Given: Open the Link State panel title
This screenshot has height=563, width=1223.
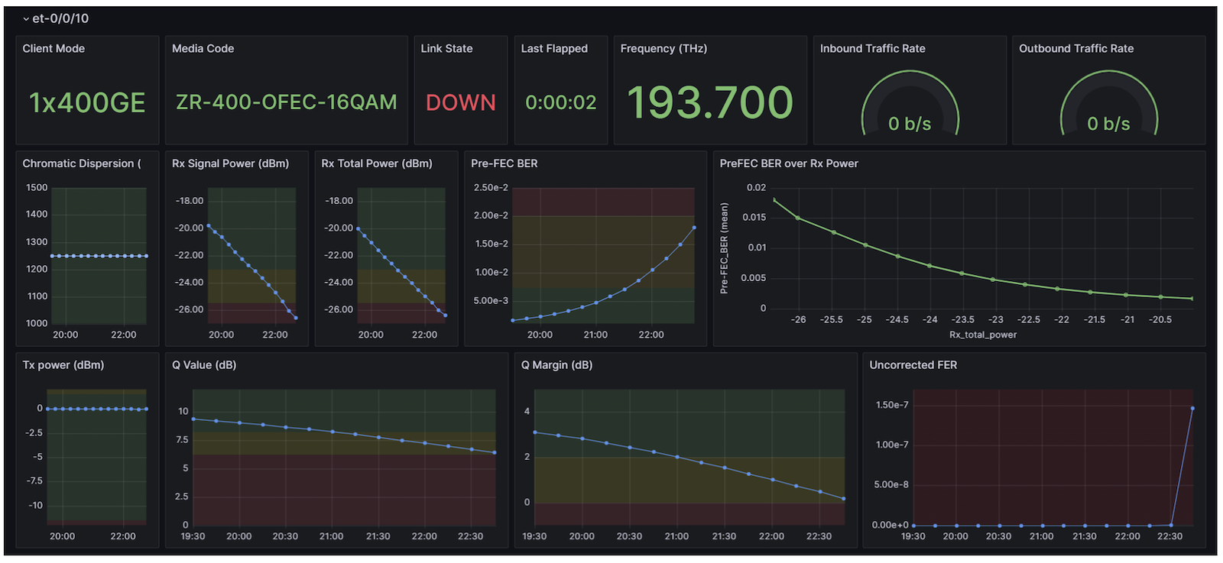Looking at the screenshot, I should [446, 48].
